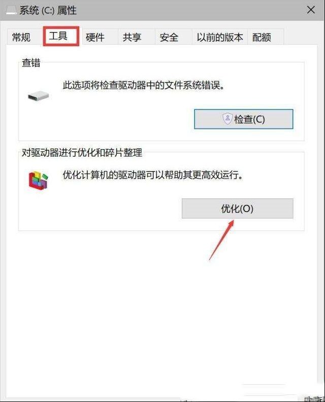Open the 安全 tab
This screenshot has width=325, height=402.
click(169, 38)
